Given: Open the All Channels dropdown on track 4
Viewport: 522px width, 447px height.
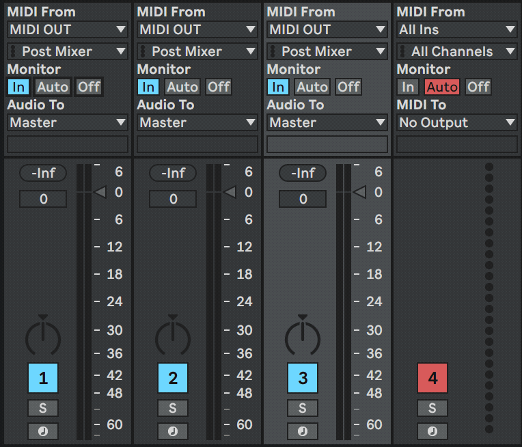Looking at the screenshot, I should (457, 51).
